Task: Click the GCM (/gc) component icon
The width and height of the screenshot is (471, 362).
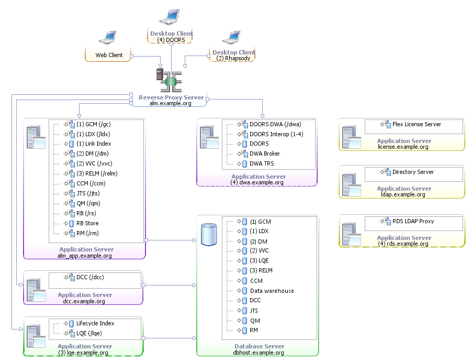Action: (72, 124)
